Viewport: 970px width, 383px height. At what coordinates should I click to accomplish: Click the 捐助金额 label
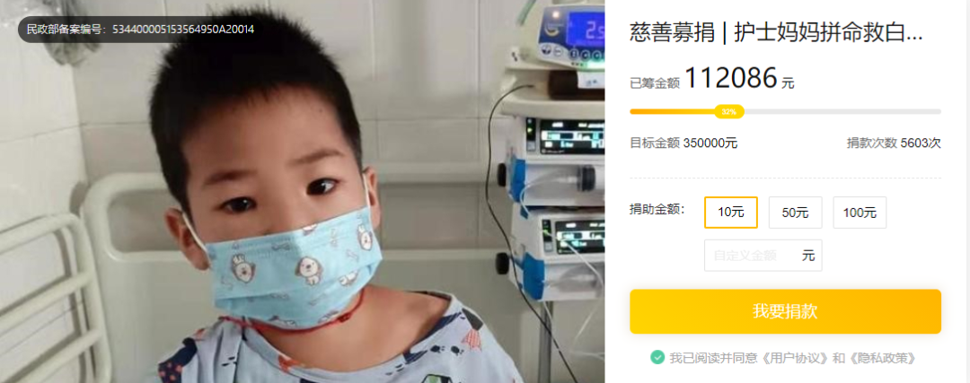point(657,209)
